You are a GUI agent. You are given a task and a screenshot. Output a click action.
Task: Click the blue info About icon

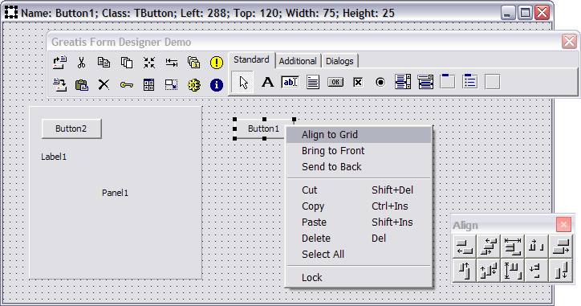pyautogui.click(x=217, y=85)
